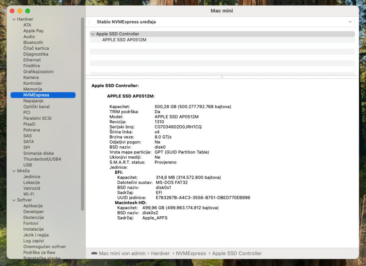Viewport: 366px width, 266px height.
Task: Click the serial number C07034602D0JRH1CQ
Action: 178,127
